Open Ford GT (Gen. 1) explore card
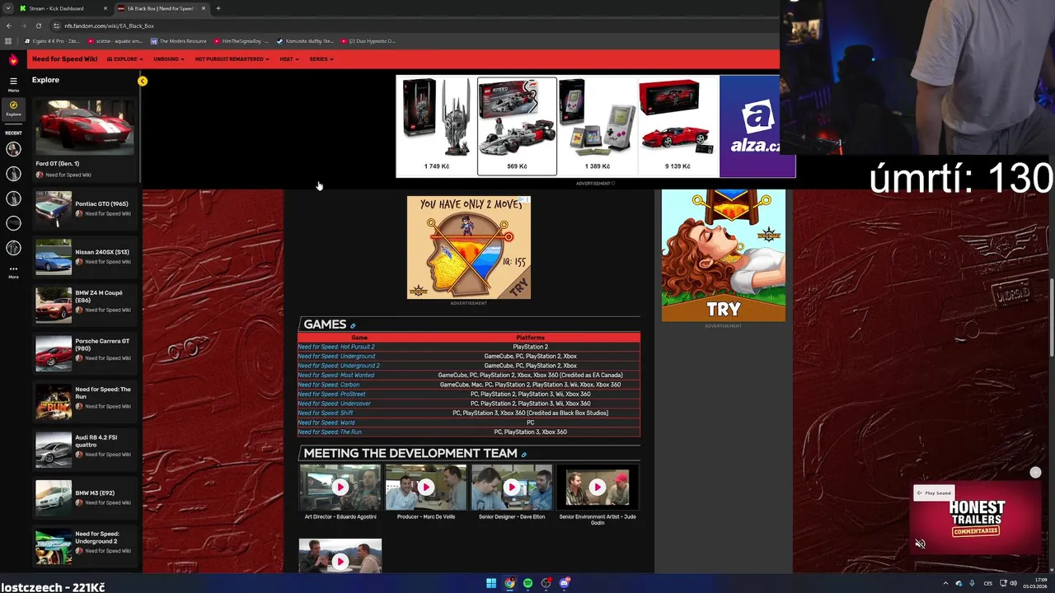The height and width of the screenshot is (593, 1055). (85, 139)
